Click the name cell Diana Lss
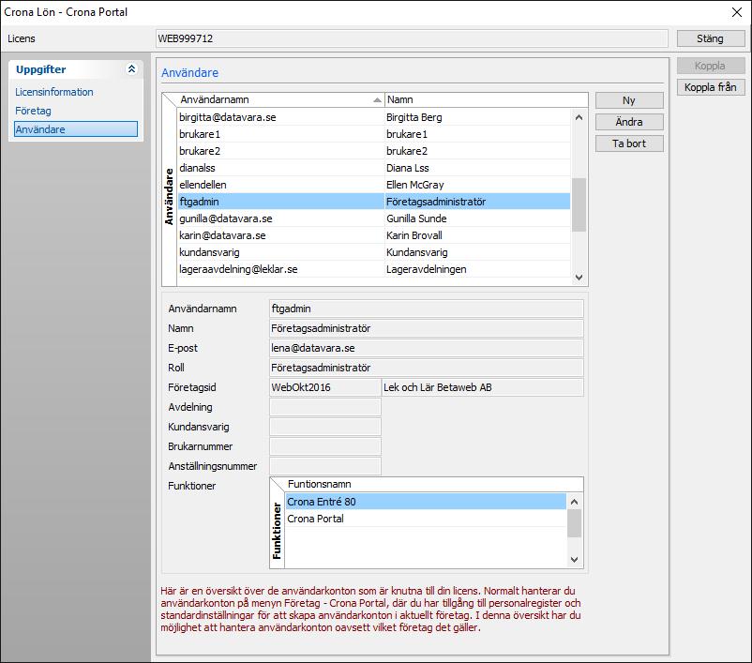Image resolution: width=752 pixels, height=663 pixels. tap(477, 168)
